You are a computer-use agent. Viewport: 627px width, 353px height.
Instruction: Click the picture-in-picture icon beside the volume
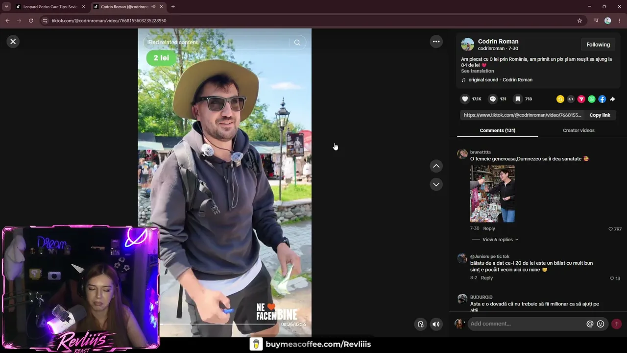pos(421,324)
